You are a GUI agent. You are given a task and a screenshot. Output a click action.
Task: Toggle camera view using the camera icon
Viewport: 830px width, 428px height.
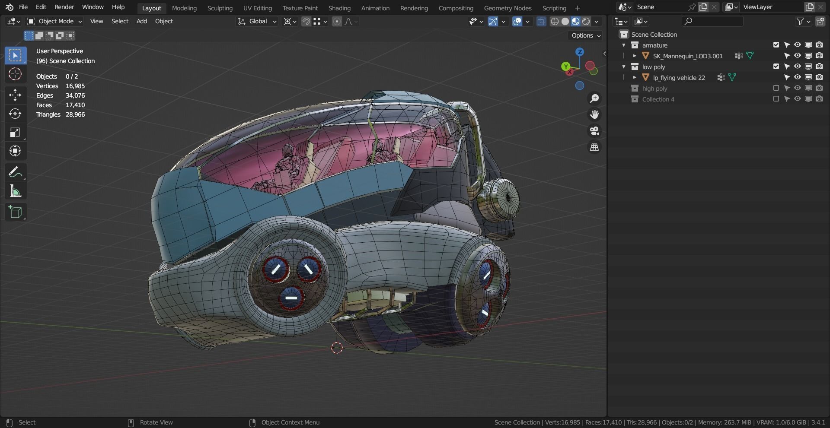594,131
